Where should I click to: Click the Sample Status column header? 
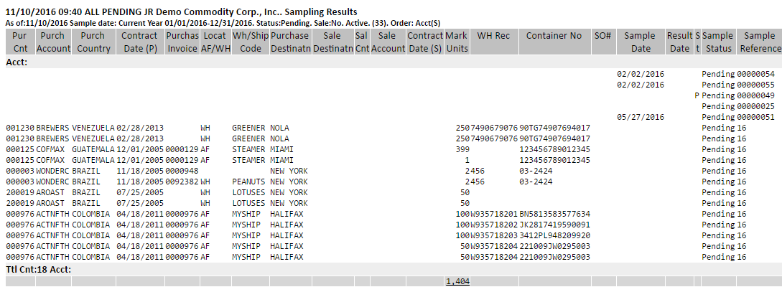[x=718, y=42]
